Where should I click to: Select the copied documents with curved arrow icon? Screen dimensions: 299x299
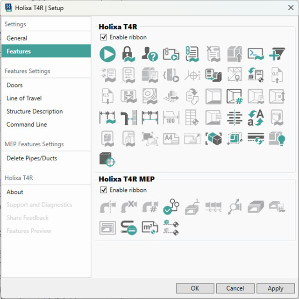pyautogui.click(x=192, y=96)
